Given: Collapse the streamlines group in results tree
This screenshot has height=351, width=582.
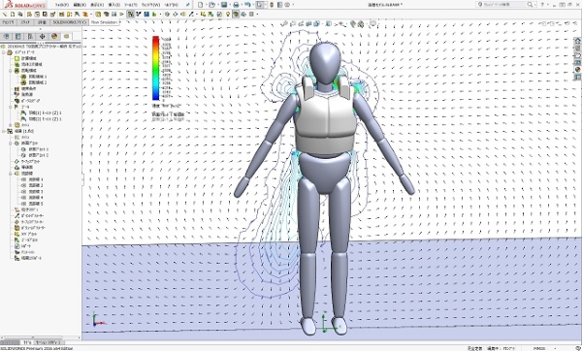Looking at the screenshot, I should pos(11,174).
